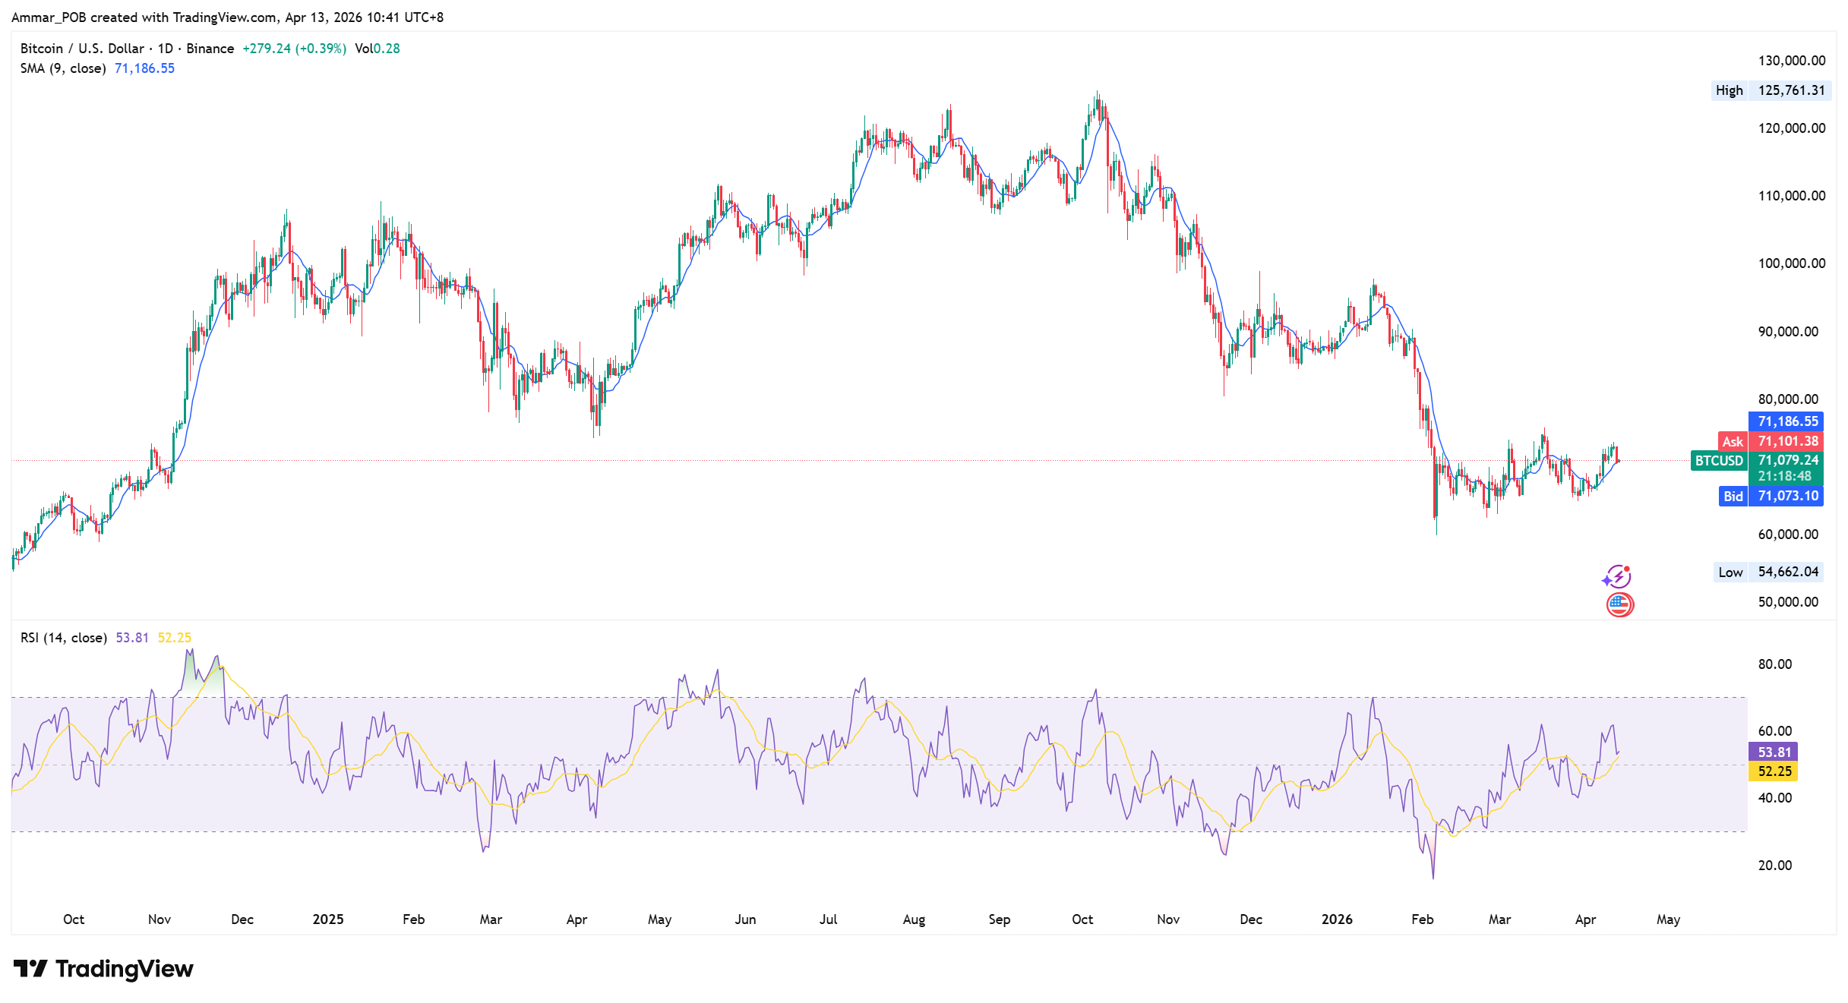The width and height of the screenshot is (1848, 1003).
Task: Click the Low 54,662.04 price label
Action: click(x=1770, y=572)
